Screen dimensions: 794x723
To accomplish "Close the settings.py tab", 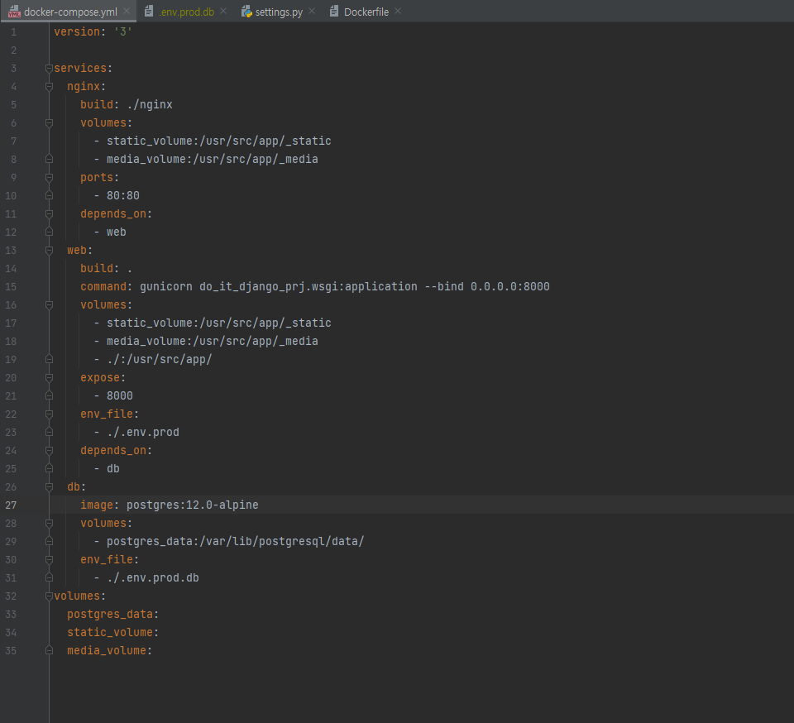I will tap(312, 11).
